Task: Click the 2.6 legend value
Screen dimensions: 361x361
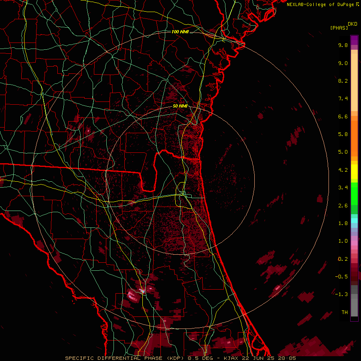Action: coord(343,206)
